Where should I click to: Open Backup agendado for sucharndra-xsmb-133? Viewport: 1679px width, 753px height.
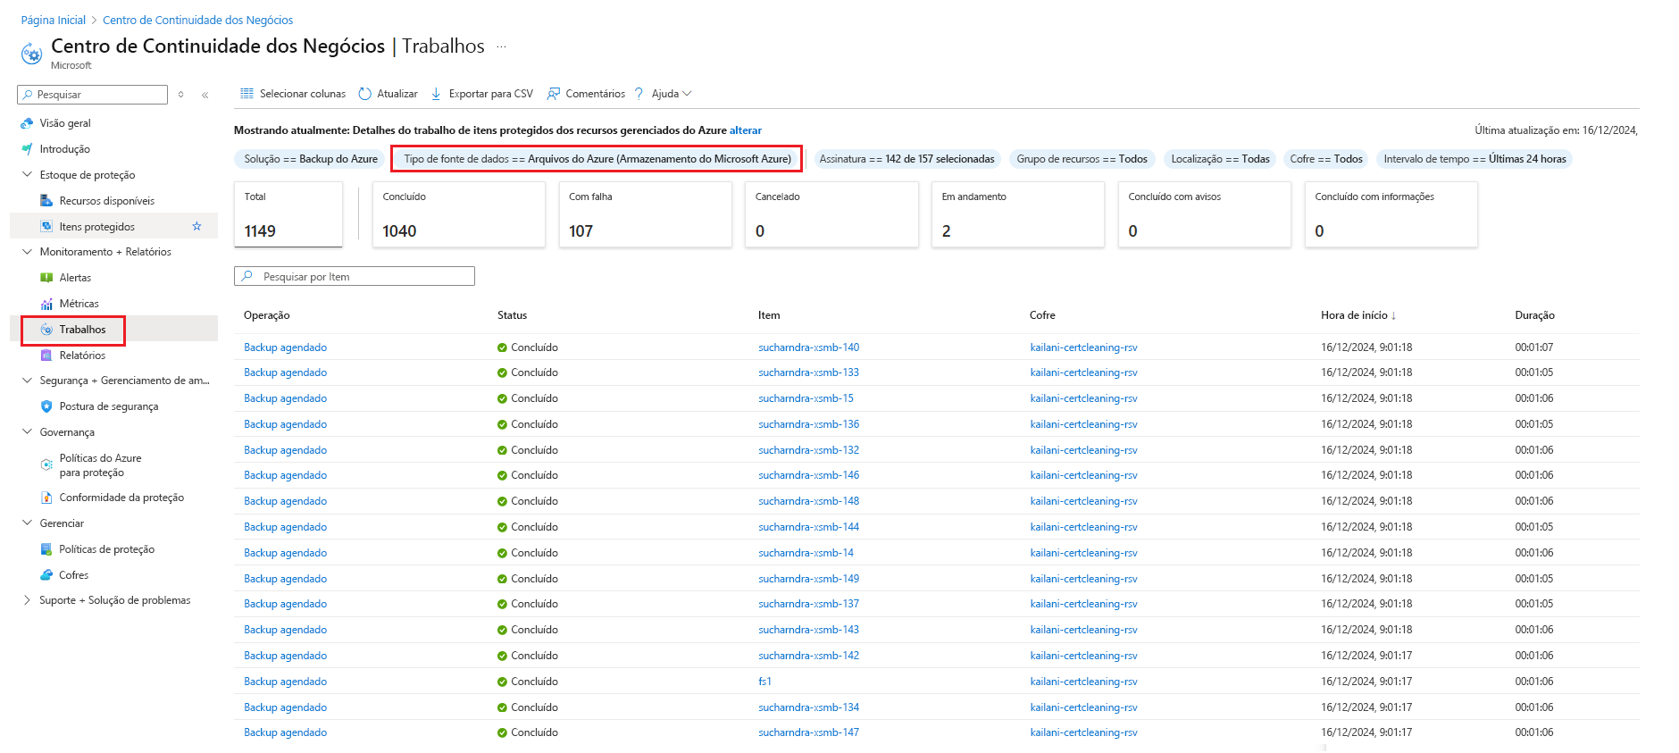(x=286, y=372)
